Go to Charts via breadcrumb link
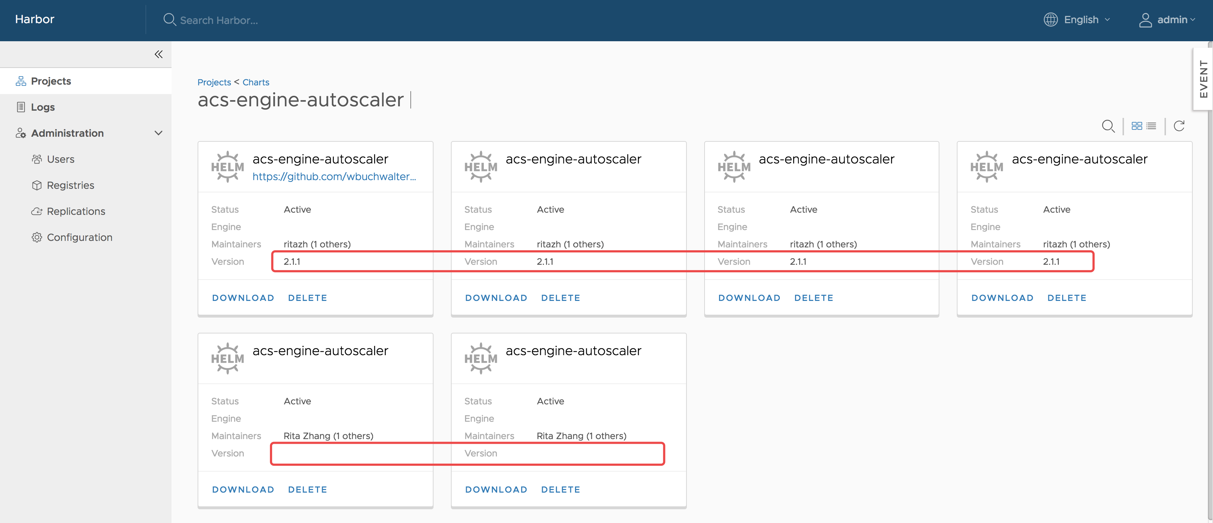 click(256, 82)
